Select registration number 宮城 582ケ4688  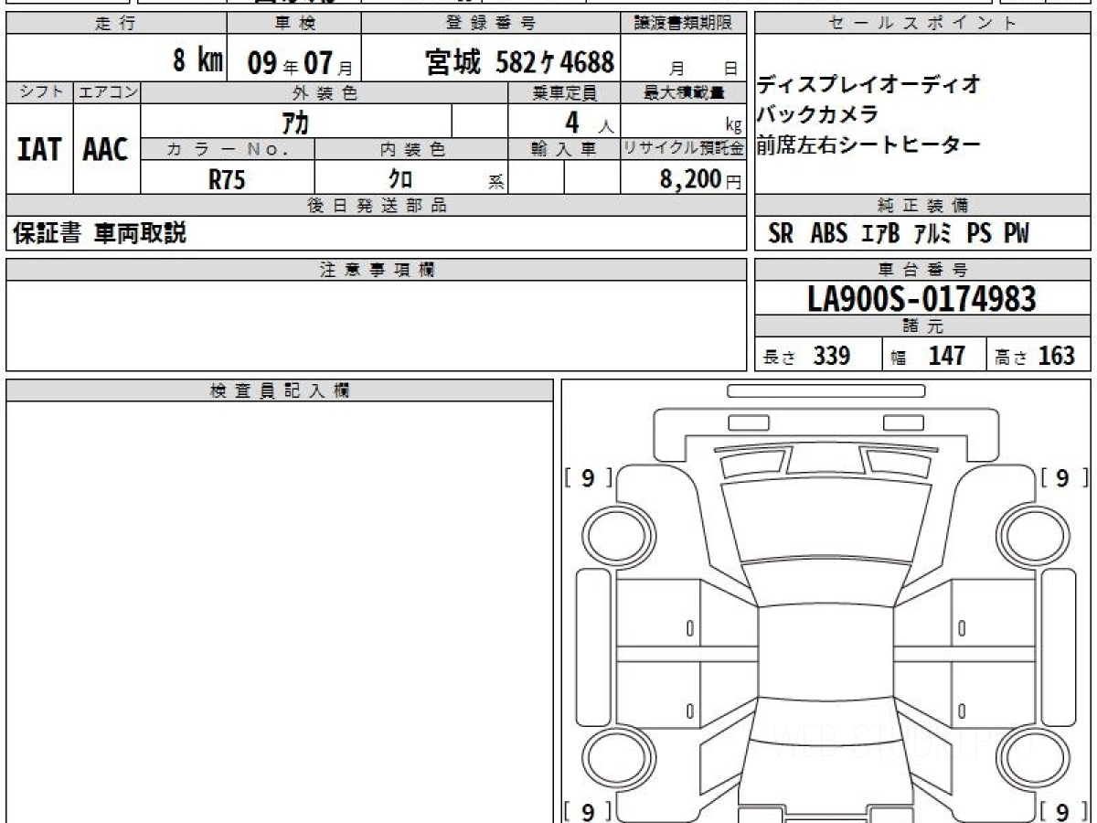(x=520, y=62)
